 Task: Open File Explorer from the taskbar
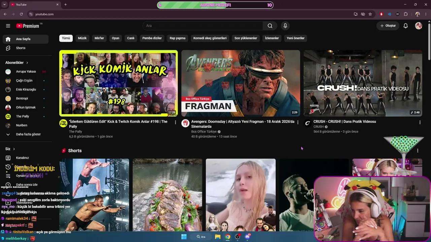tap(218, 237)
